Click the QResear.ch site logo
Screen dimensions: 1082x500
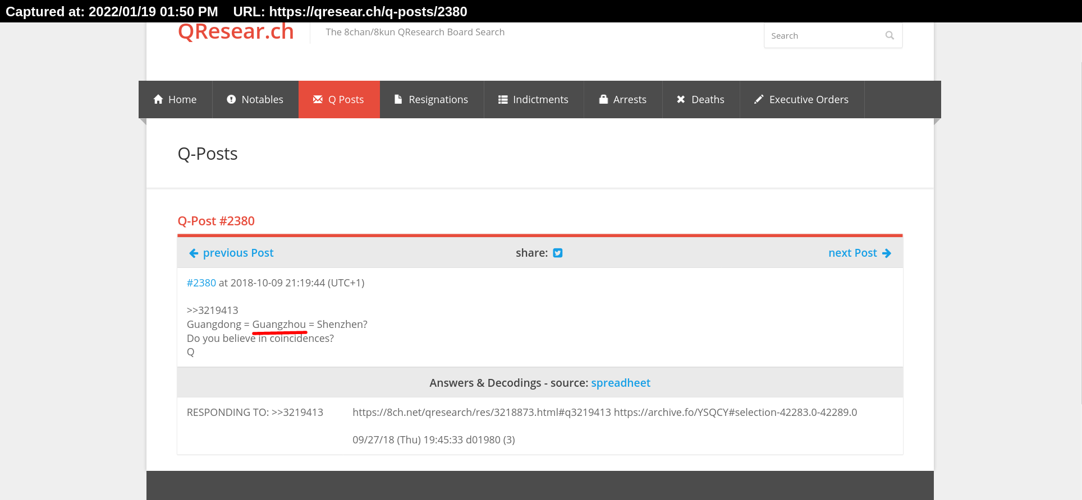(236, 32)
